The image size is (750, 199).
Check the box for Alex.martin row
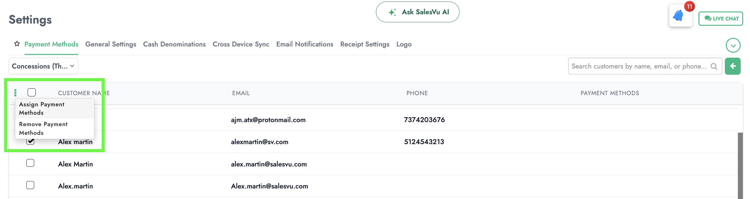click(x=30, y=185)
